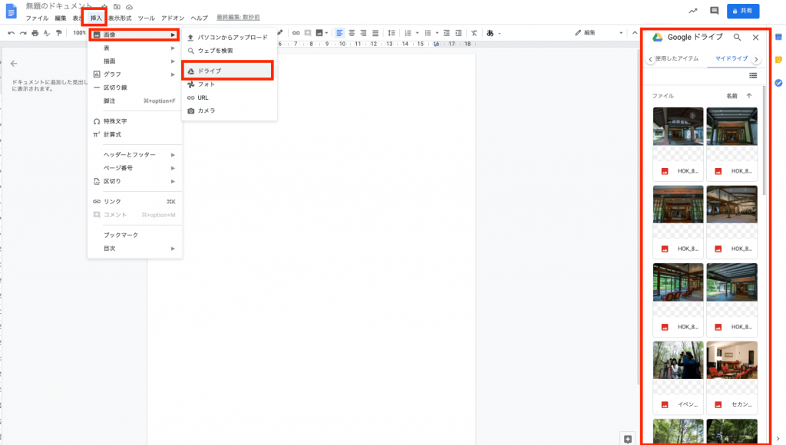Click the Explore button at bottom
Image resolution: width=786 pixels, height=445 pixels.
click(628, 439)
